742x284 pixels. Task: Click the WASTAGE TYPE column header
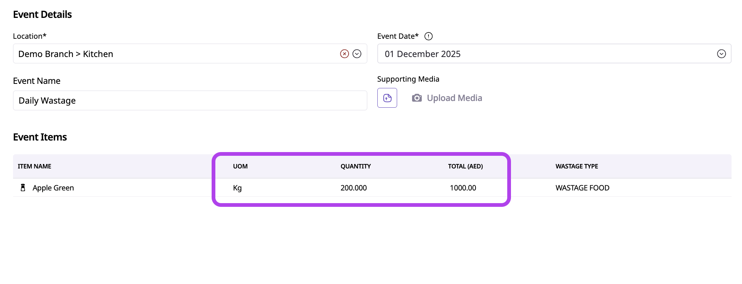click(x=576, y=166)
